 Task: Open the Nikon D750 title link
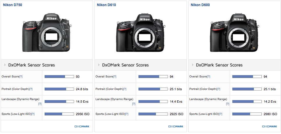click(x=13, y=5)
